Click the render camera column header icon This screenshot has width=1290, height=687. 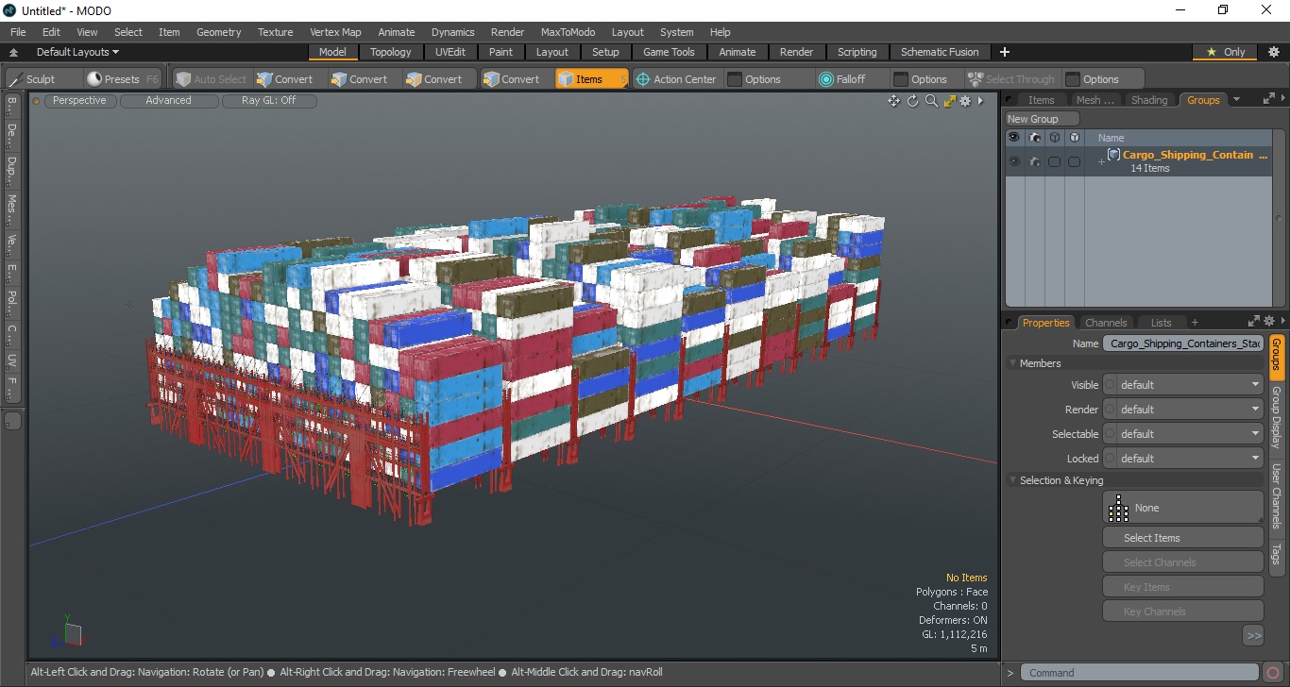[x=1035, y=138]
